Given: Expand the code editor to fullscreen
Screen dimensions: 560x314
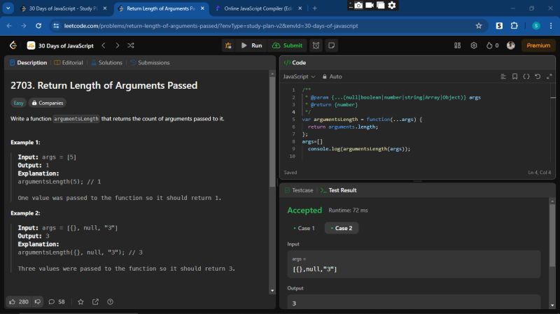Looking at the screenshot, I should (549, 76).
